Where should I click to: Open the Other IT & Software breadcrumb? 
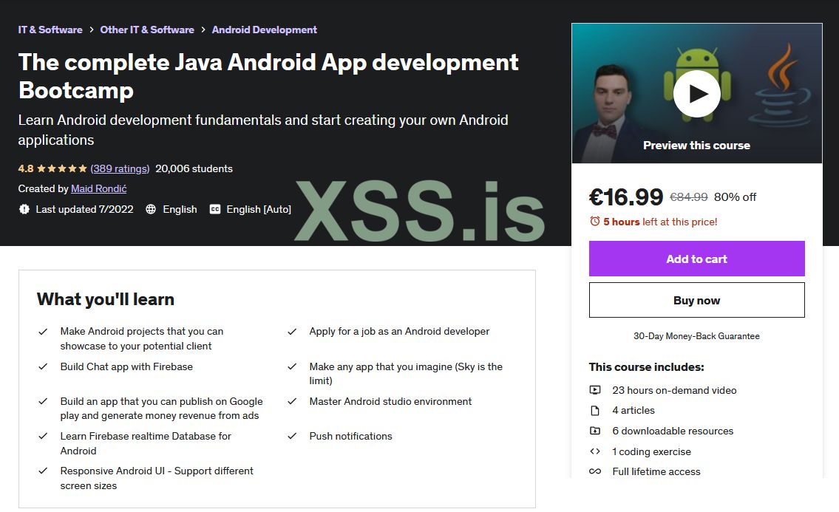point(147,30)
